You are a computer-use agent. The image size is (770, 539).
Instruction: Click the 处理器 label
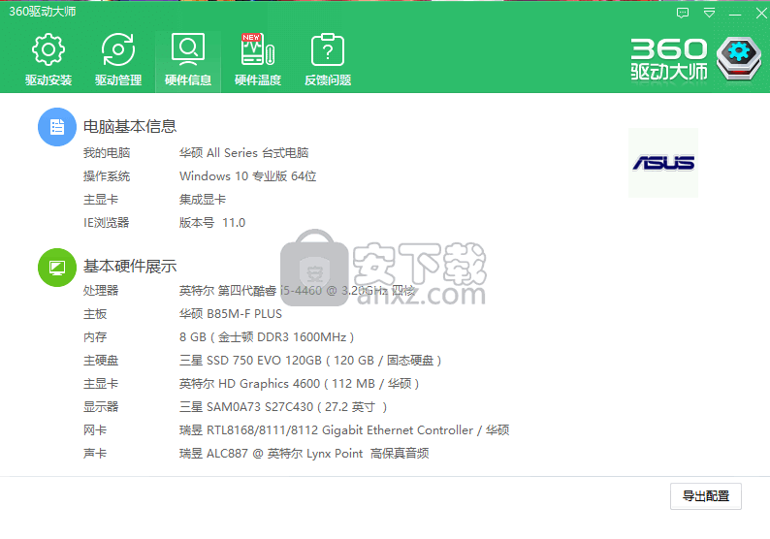(x=101, y=291)
